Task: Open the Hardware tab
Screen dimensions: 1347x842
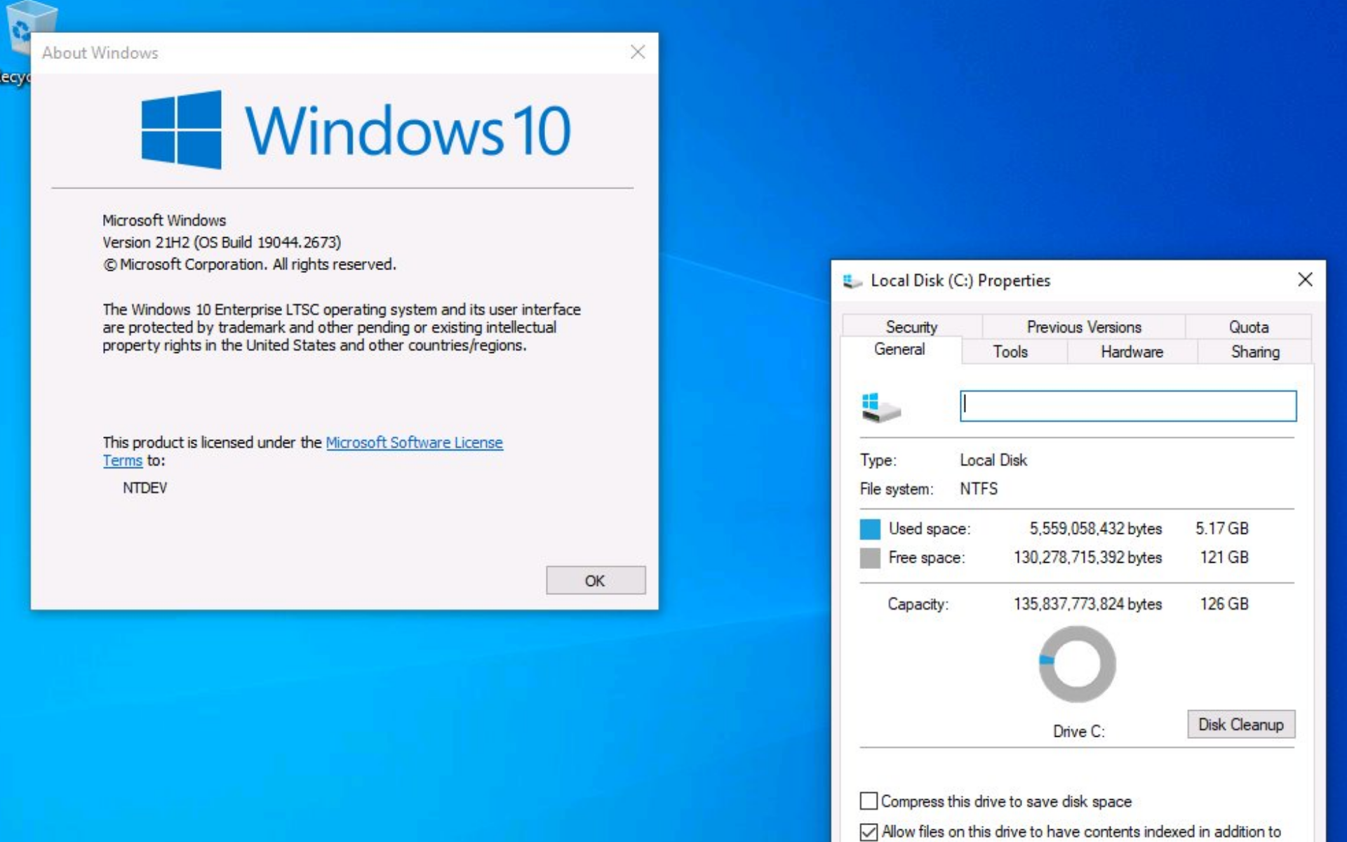Action: (x=1132, y=352)
